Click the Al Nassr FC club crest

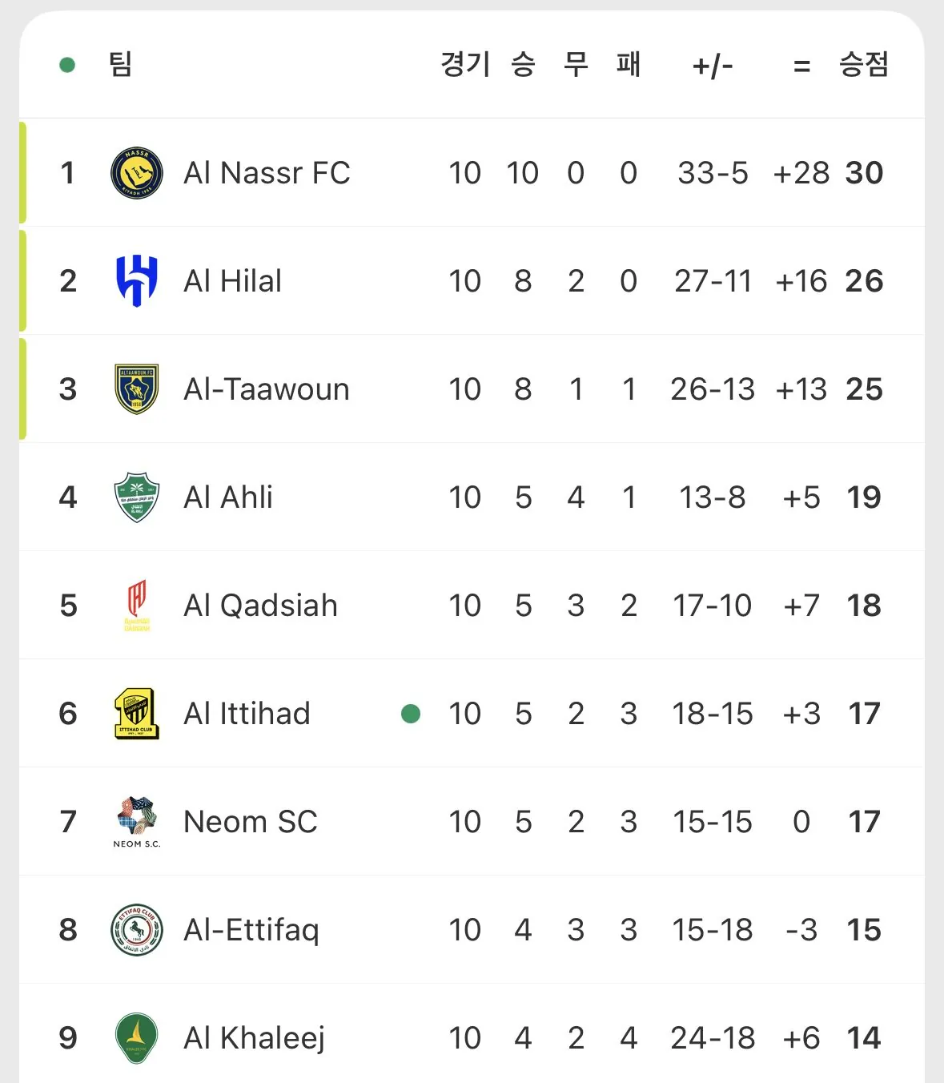click(x=137, y=173)
